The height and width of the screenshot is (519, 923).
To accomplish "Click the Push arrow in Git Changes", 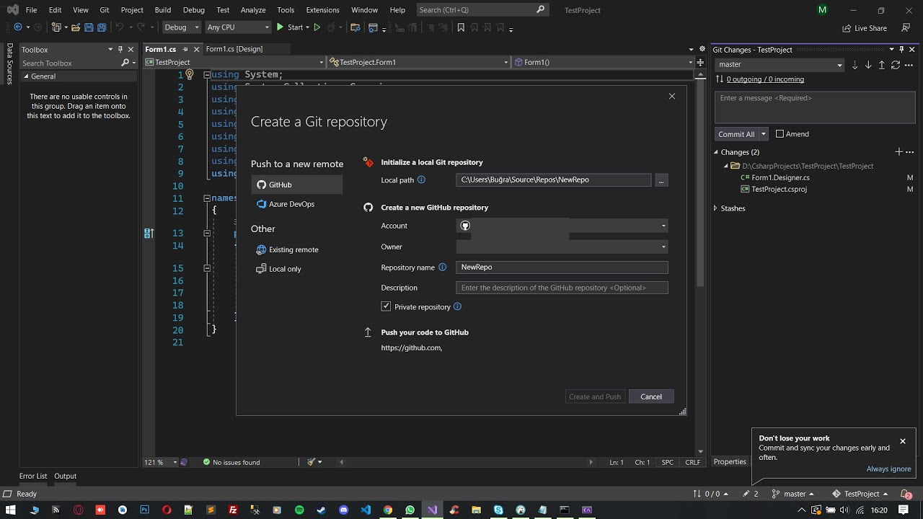I will (882, 65).
